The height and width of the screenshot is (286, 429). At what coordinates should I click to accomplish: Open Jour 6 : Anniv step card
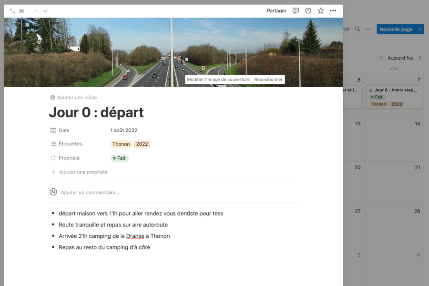(x=394, y=97)
